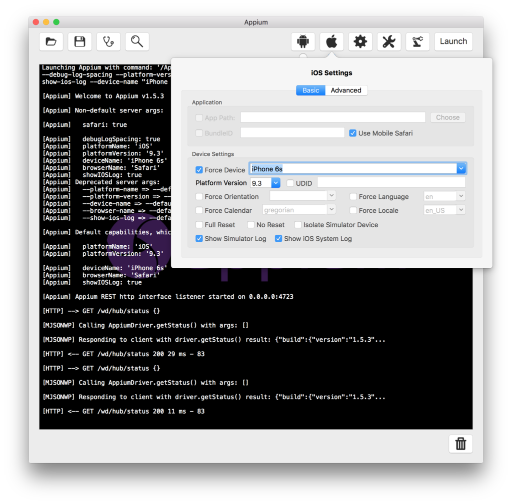Check Isolate Simulator Device
The width and height of the screenshot is (512, 504).
[298, 225]
